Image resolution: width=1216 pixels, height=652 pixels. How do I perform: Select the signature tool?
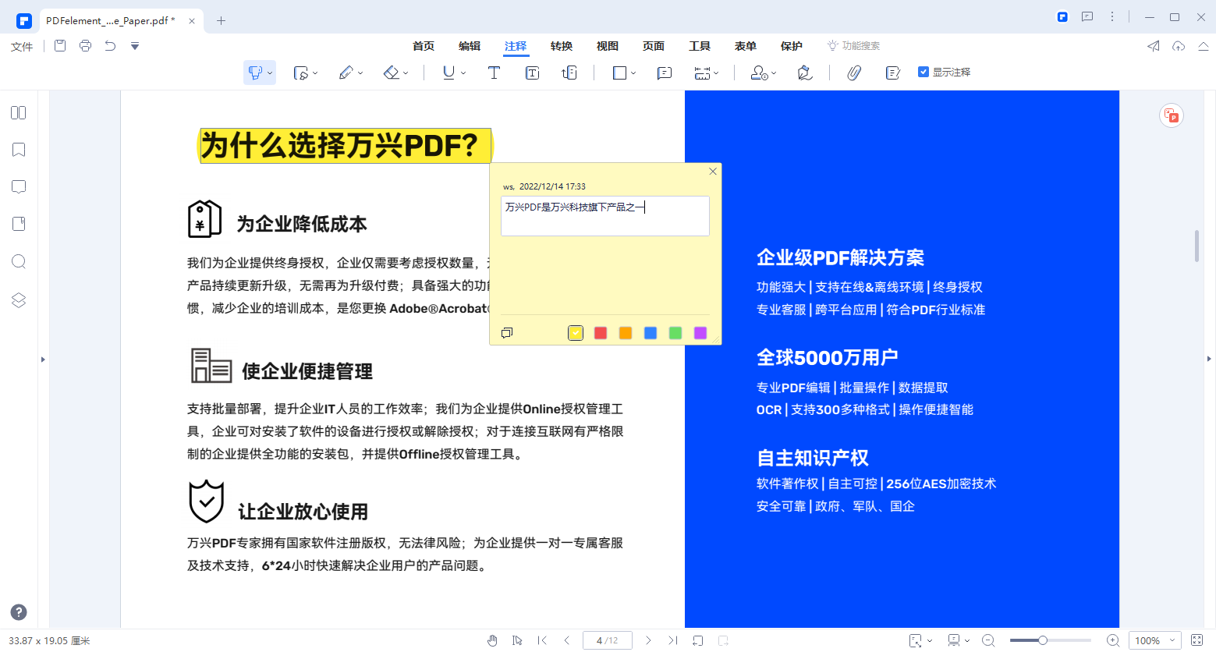tap(804, 72)
